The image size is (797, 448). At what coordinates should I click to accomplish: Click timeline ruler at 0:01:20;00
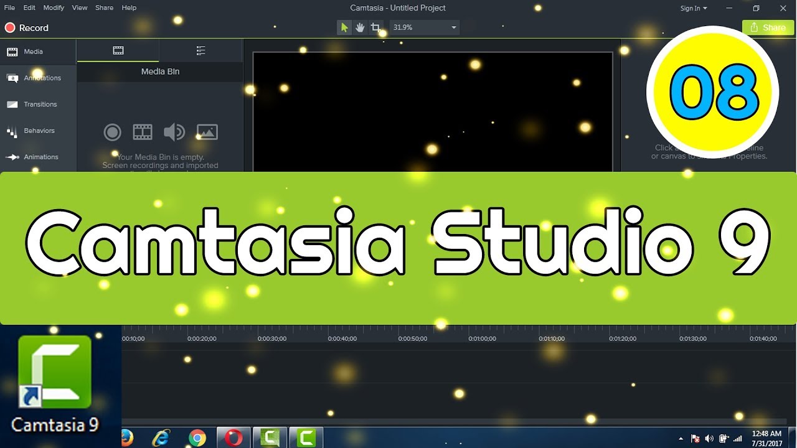(x=623, y=338)
